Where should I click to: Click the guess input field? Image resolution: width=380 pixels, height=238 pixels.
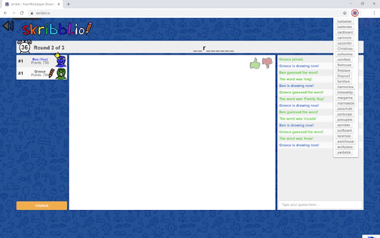320,204
